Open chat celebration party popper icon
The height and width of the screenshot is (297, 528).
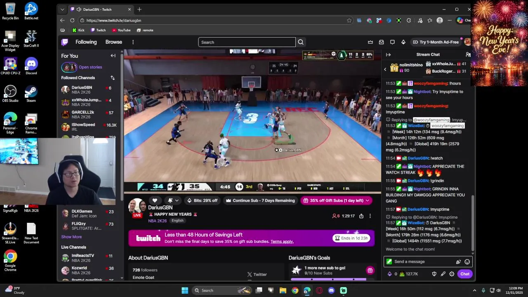coord(458,262)
